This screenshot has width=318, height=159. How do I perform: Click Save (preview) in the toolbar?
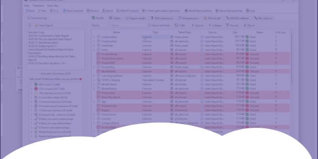73,11
